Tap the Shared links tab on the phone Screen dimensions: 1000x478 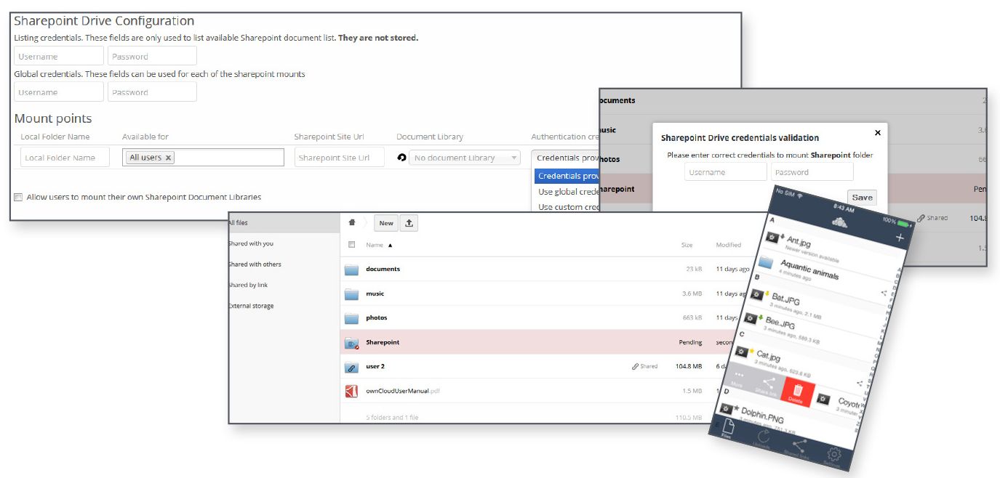(796, 449)
